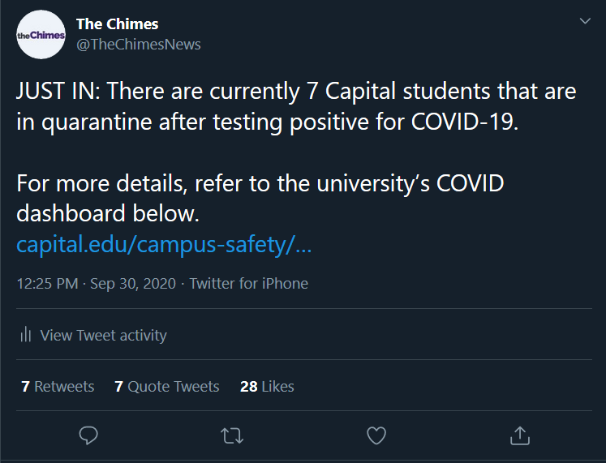
Task: Show the 28 Likes list
Action: tap(267, 386)
